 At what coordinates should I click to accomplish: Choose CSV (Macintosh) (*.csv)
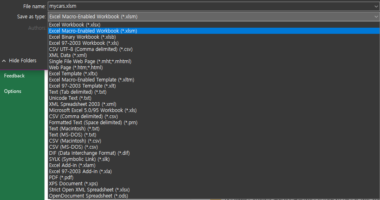tap(214, 141)
